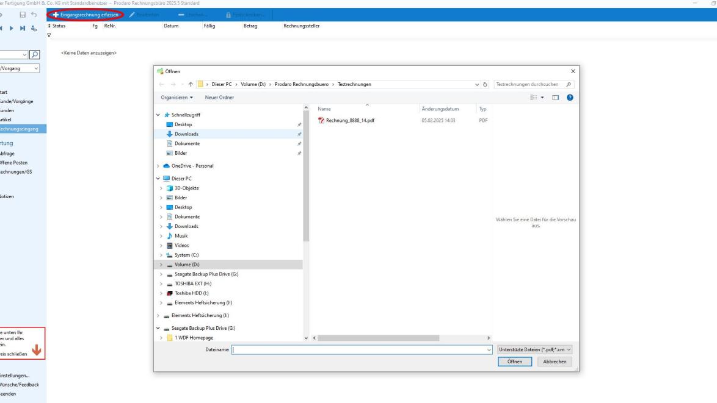Navigate up one folder level arrow
Screen dimensions: 717x403
191,84
